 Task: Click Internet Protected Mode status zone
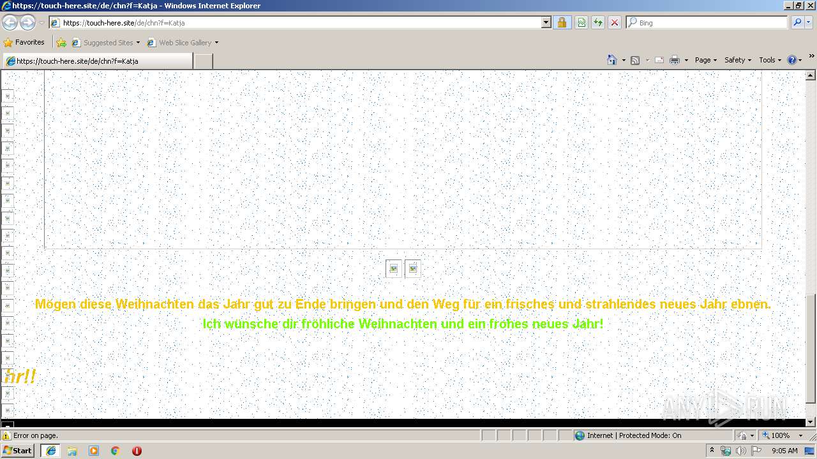628,435
